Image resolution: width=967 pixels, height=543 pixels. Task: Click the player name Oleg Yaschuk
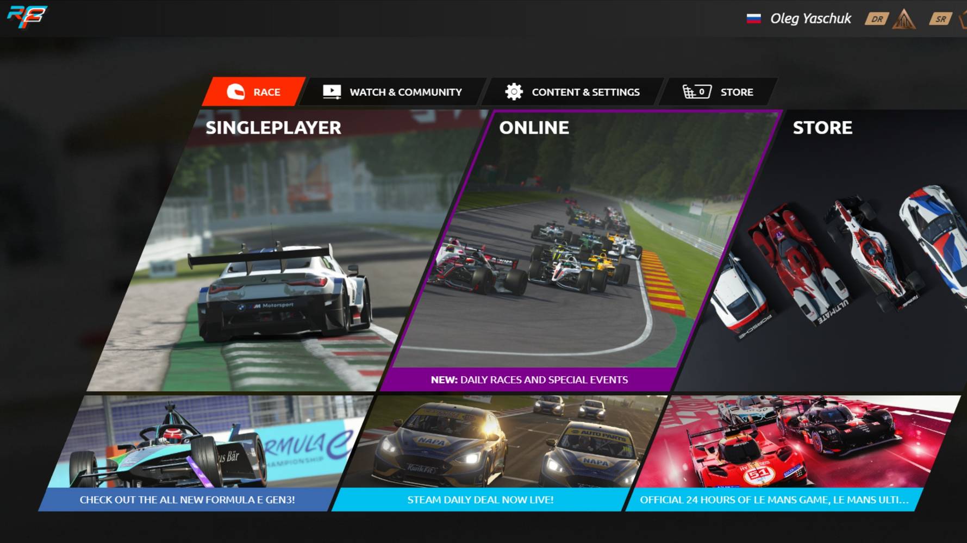810,18
